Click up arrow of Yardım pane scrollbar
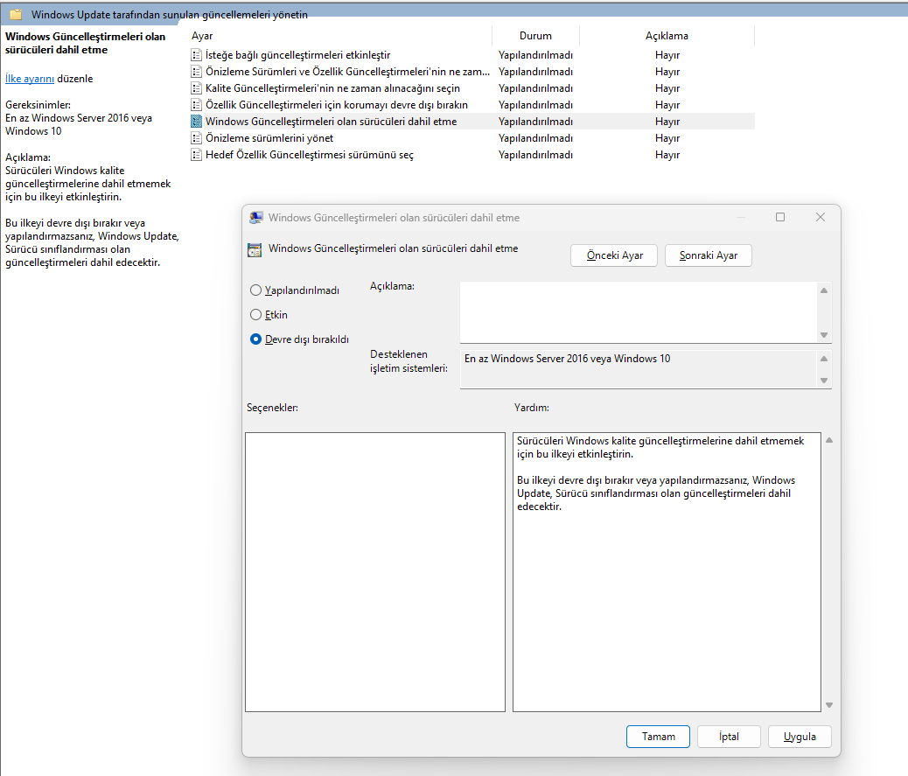Screen dimensions: 908x776 click(x=829, y=440)
